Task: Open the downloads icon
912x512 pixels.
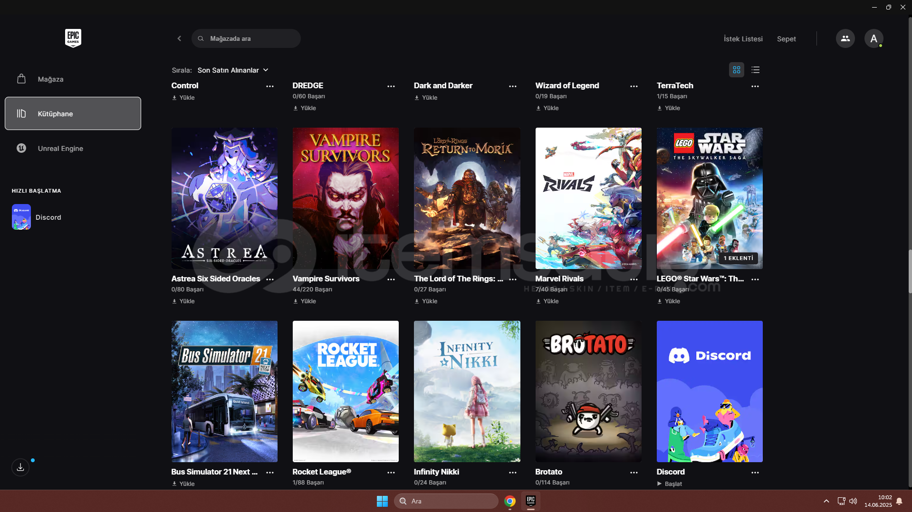Action: [20, 467]
